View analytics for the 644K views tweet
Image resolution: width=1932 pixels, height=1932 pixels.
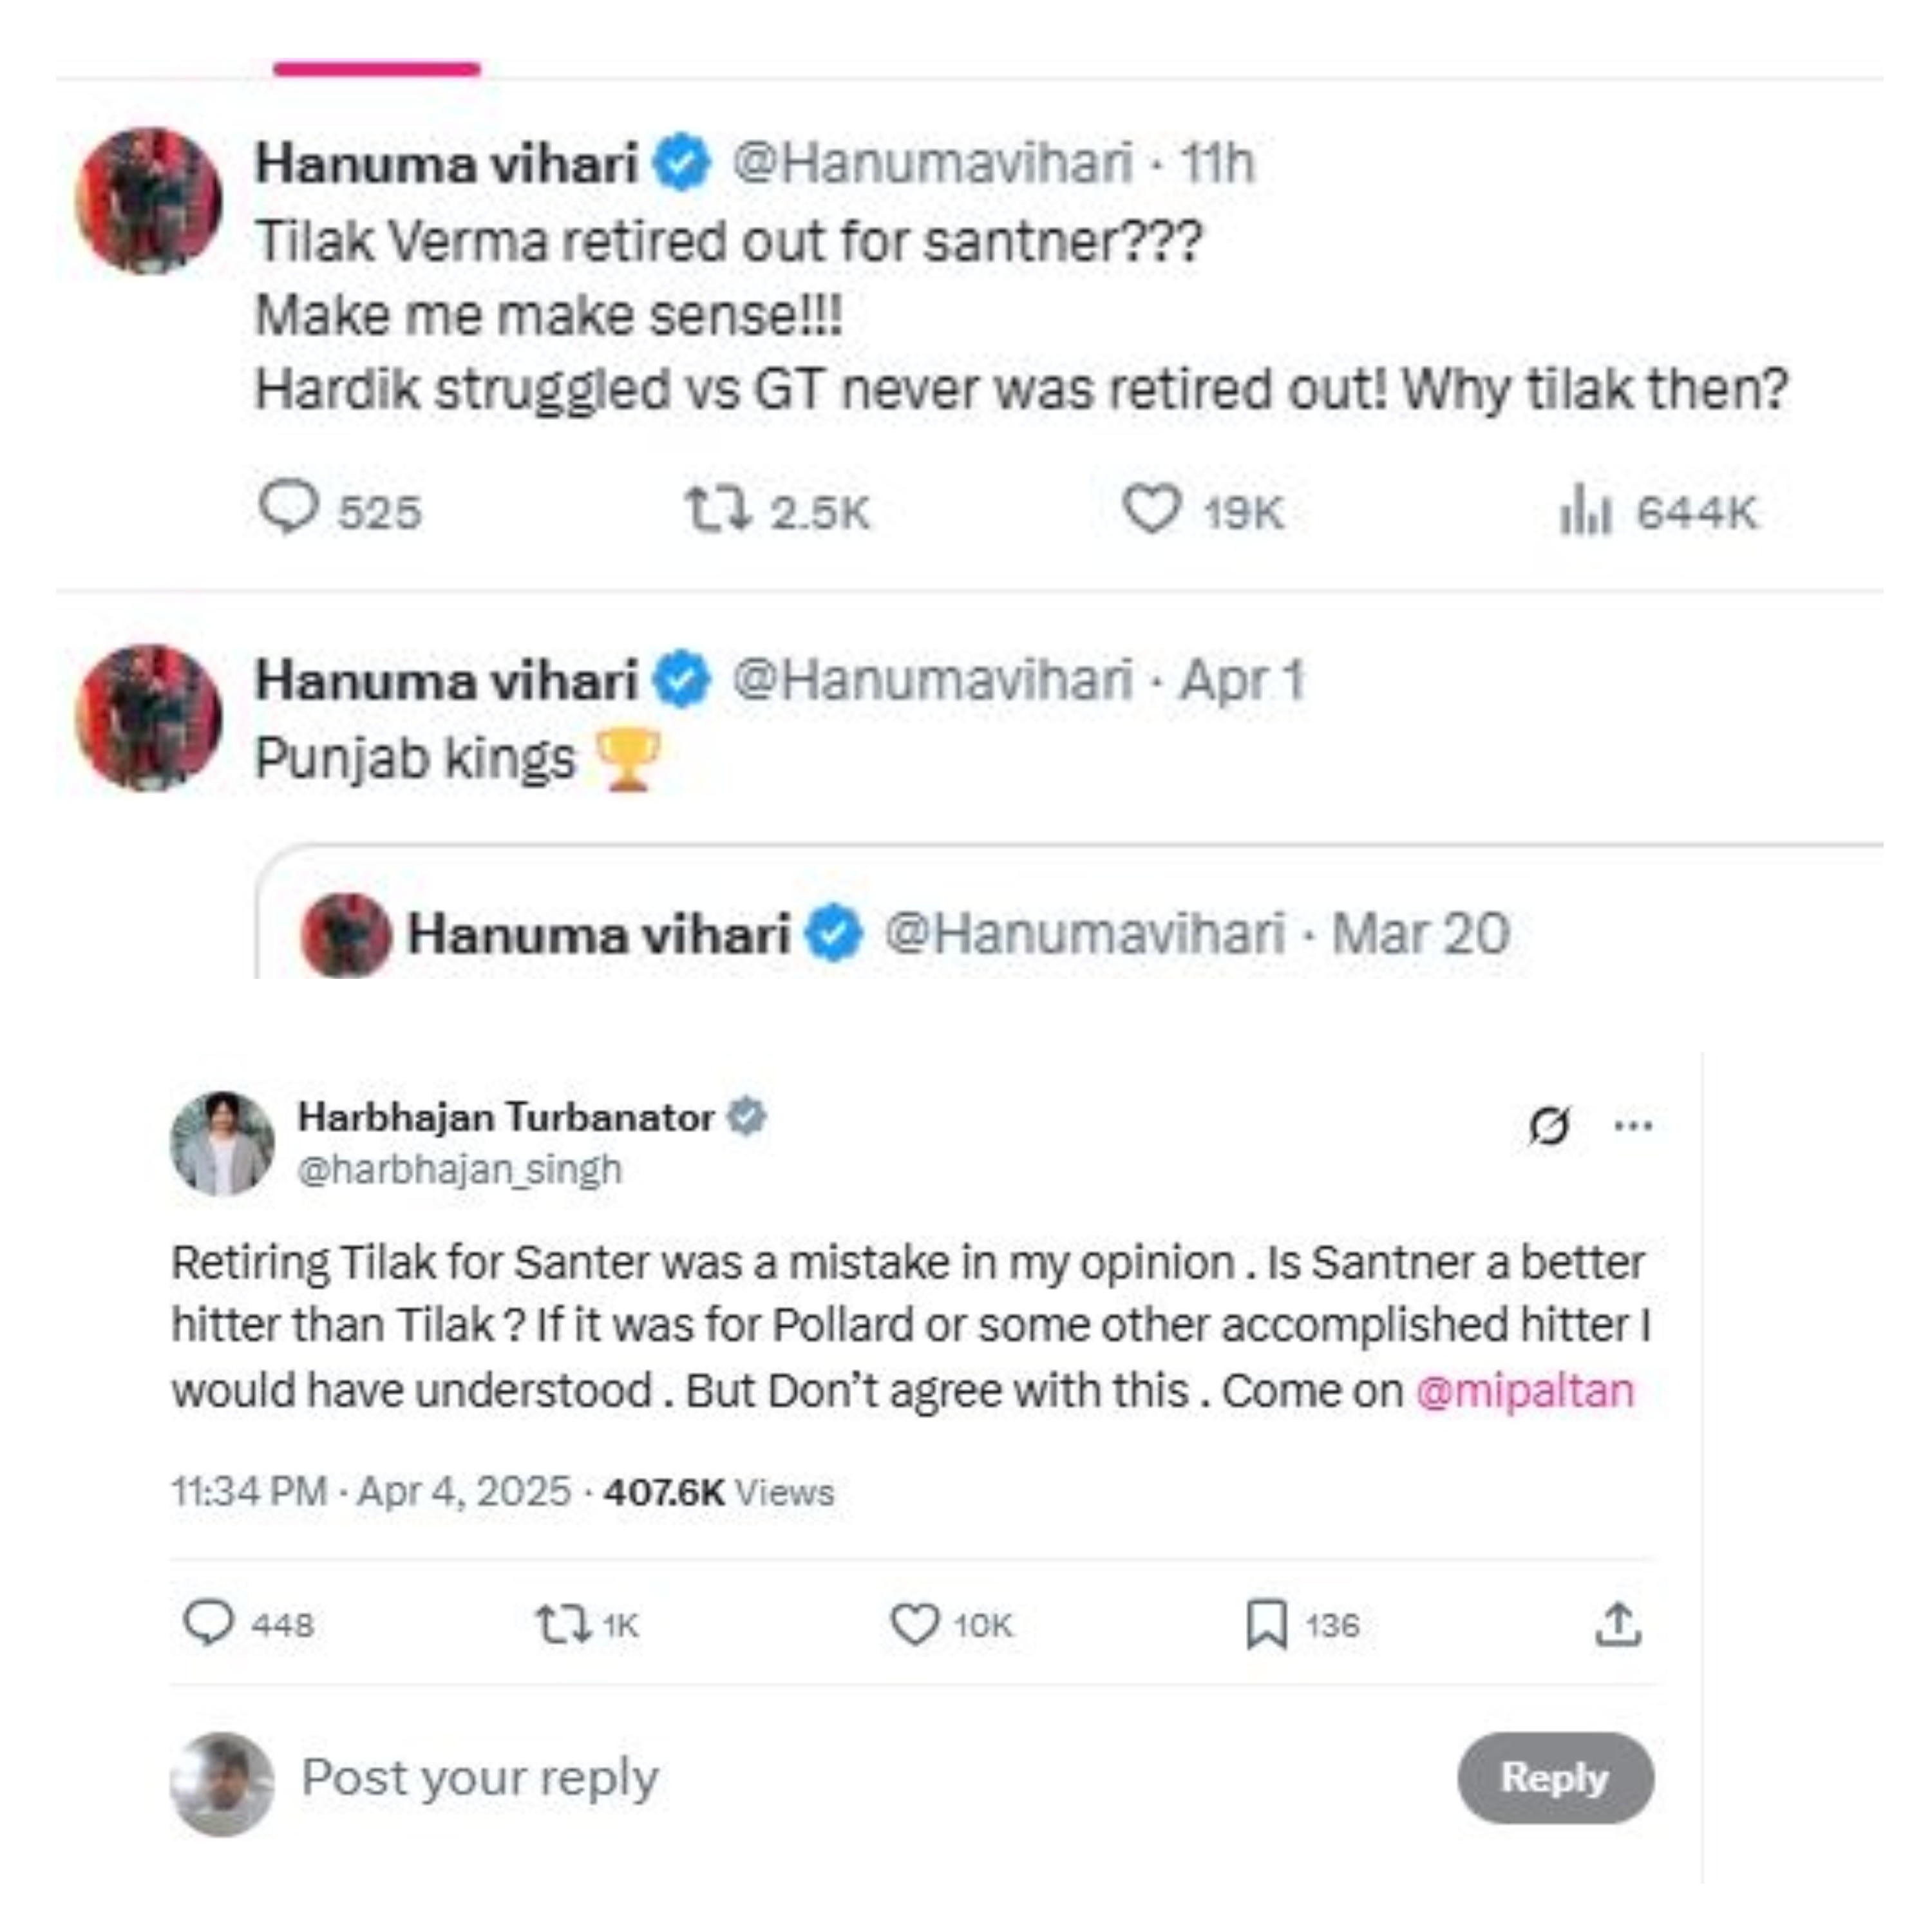1586,510
